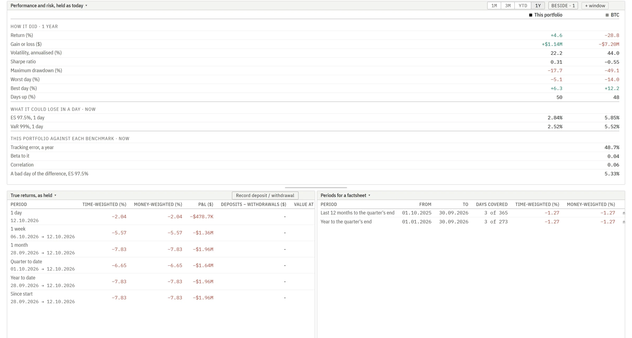Image resolution: width=632 pixels, height=338 pixels.
Task: Click the BTC loss −$7.20M
Action: [x=609, y=44]
